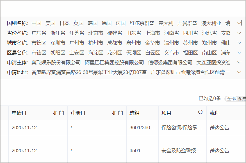Filter by applicant 阿里巴巴集团控股有限公司
This screenshot has width=246, height=163.
pos(114,63)
